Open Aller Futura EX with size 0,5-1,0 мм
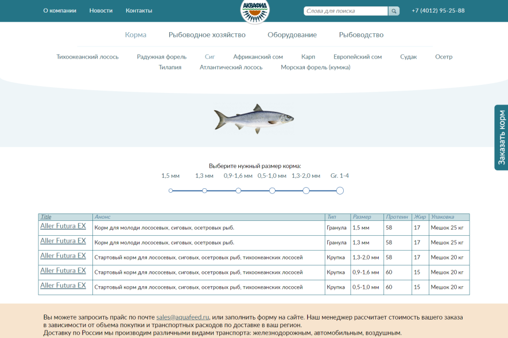This screenshot has height=338, width=508. pos(63,286)
